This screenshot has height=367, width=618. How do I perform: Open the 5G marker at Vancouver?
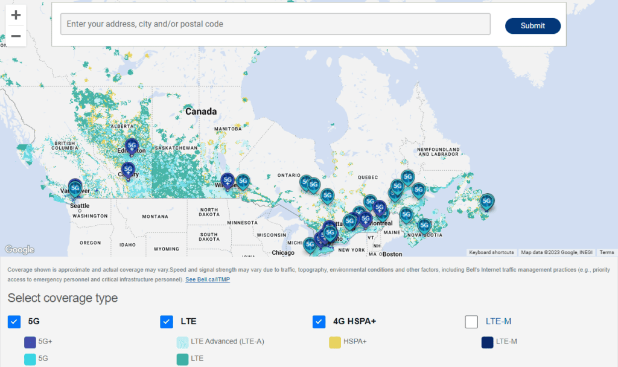(75, 189)
